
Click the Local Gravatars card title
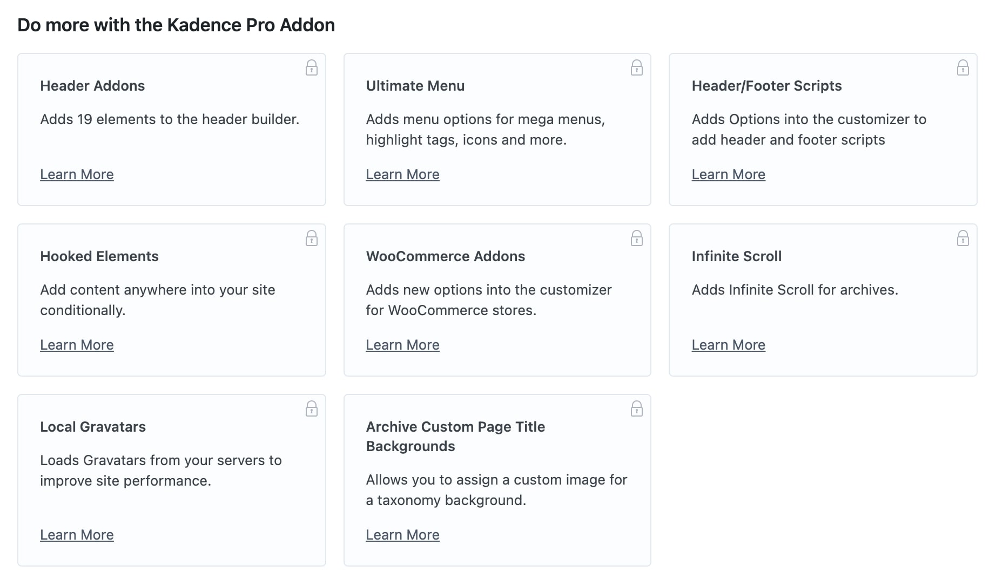92,427
